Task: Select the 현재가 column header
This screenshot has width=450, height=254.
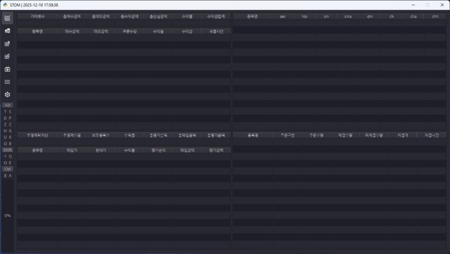Action: (101, 150)
